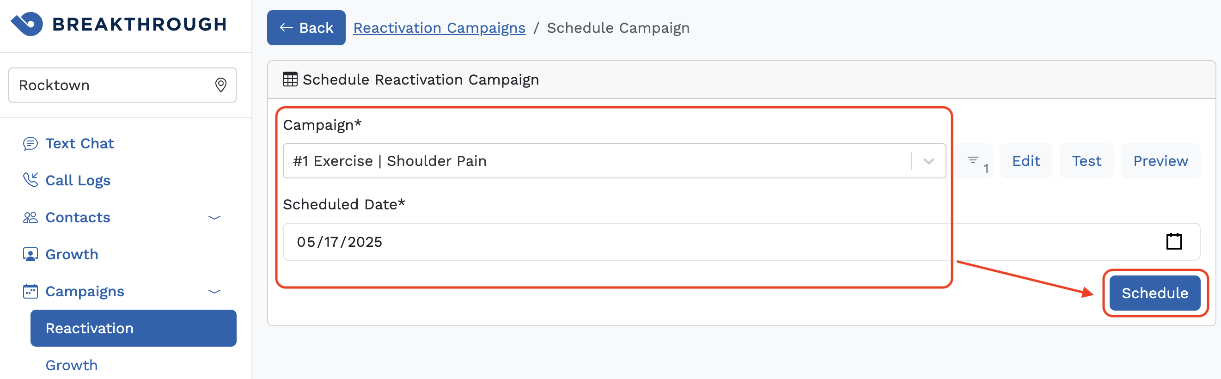Open the Campaign selection dropdown
The height and width of the screenshot is (379, 1221).
pos(928,161)
